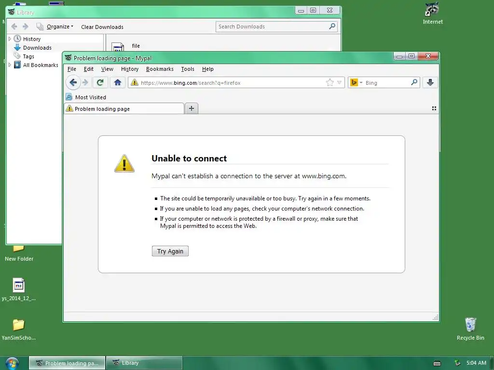Image resolution: width=494 pixels, height=370 pixels.
Task: Select the downloaded file entry in Library
Action: [x=136, y=46]
